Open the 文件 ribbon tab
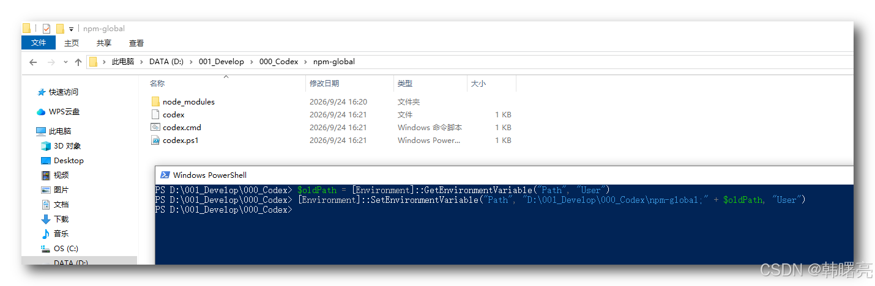 pyautogui.click(x=39, y=43)
